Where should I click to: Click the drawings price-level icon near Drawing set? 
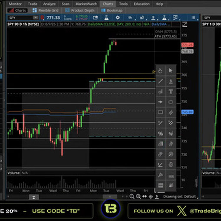pos(157,197)
